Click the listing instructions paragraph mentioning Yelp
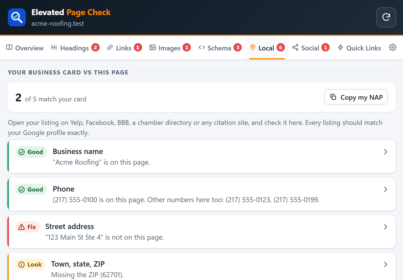 (x=195, y=128)
